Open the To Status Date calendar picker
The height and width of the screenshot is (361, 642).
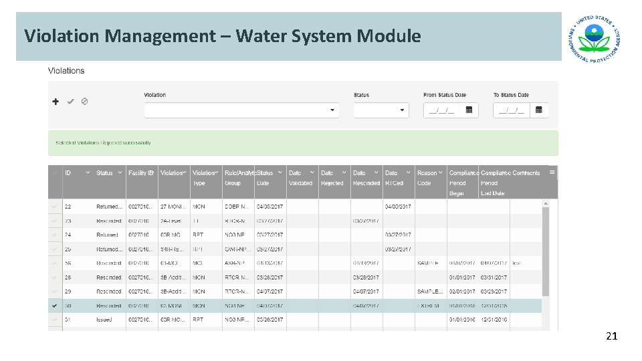coord(539,110)
